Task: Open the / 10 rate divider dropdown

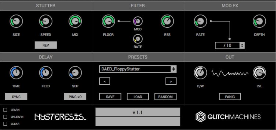Action: point(230,46)
